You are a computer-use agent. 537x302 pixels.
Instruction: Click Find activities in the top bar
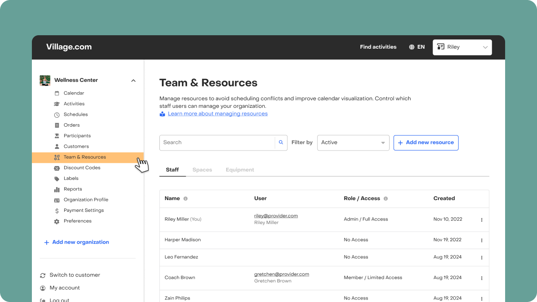pyautogui.click(x=378, y=47)
